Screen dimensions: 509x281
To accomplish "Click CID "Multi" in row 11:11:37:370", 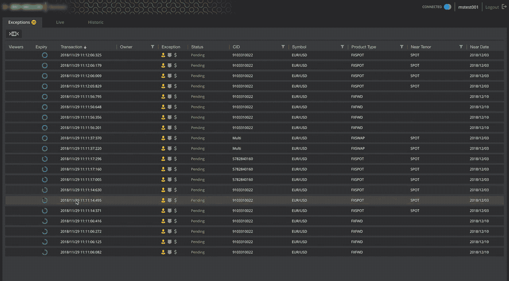I will (237, 138).
